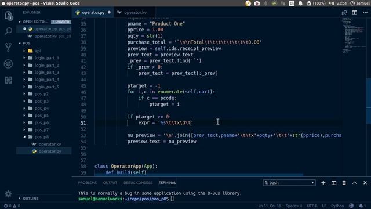371x209 pixels.
Task: Kill the terminal with trash icon
Action: point(344,183)
